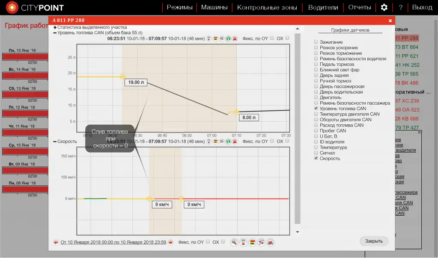The height and width of the screenshot is (258, 438).
Task: Expand Статистика выделенного участка section
Action: (55, 27)
